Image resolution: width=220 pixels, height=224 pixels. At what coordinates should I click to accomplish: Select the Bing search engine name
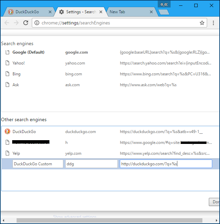pos(17,74)
